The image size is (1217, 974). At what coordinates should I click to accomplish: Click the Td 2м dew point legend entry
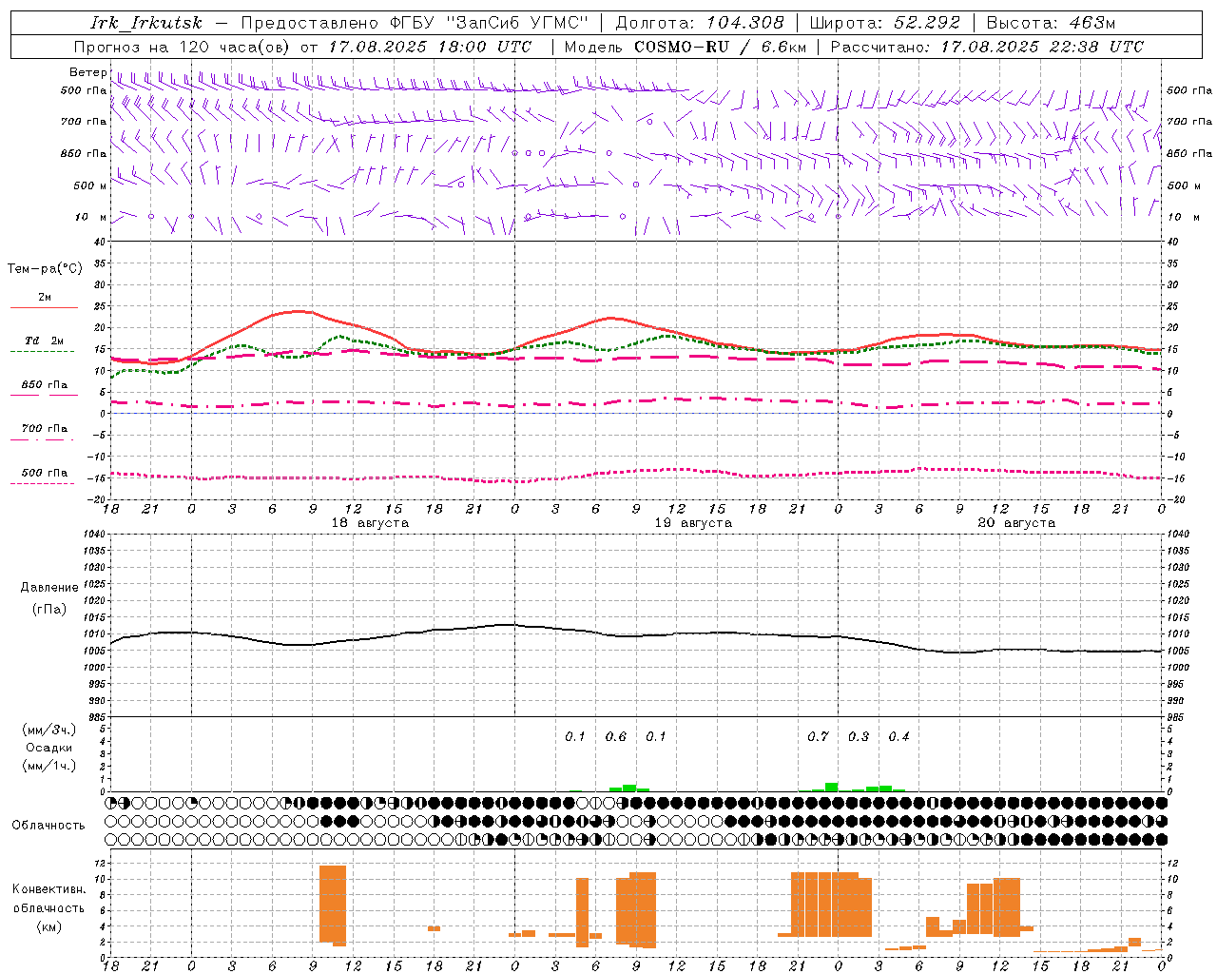point(44,341)
